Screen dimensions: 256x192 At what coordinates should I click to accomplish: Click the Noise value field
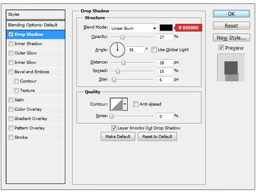[165, 116]
